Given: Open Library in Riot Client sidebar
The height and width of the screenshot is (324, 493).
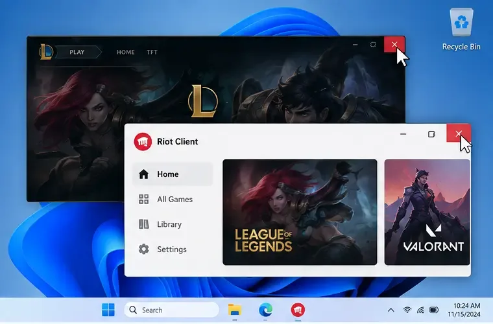Looking at the screenshot, I should (x=173, y=224).
